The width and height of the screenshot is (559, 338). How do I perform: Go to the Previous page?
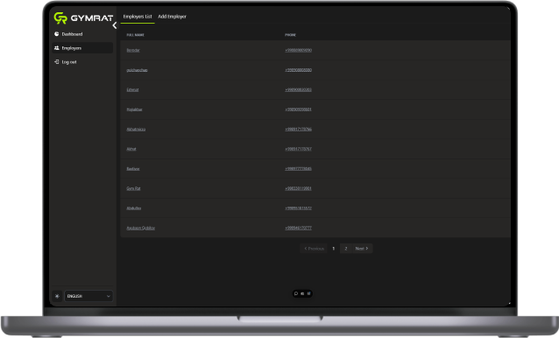click(x=314, y=249)
